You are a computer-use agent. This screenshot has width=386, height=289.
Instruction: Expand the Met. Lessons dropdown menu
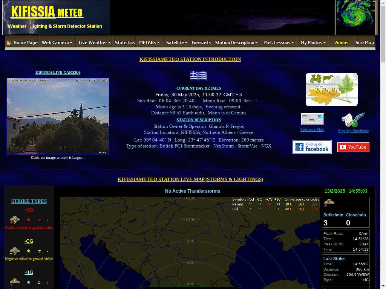[279, 43]
